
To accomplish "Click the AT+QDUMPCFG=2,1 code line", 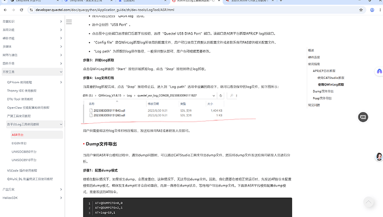I will [109, 208].
